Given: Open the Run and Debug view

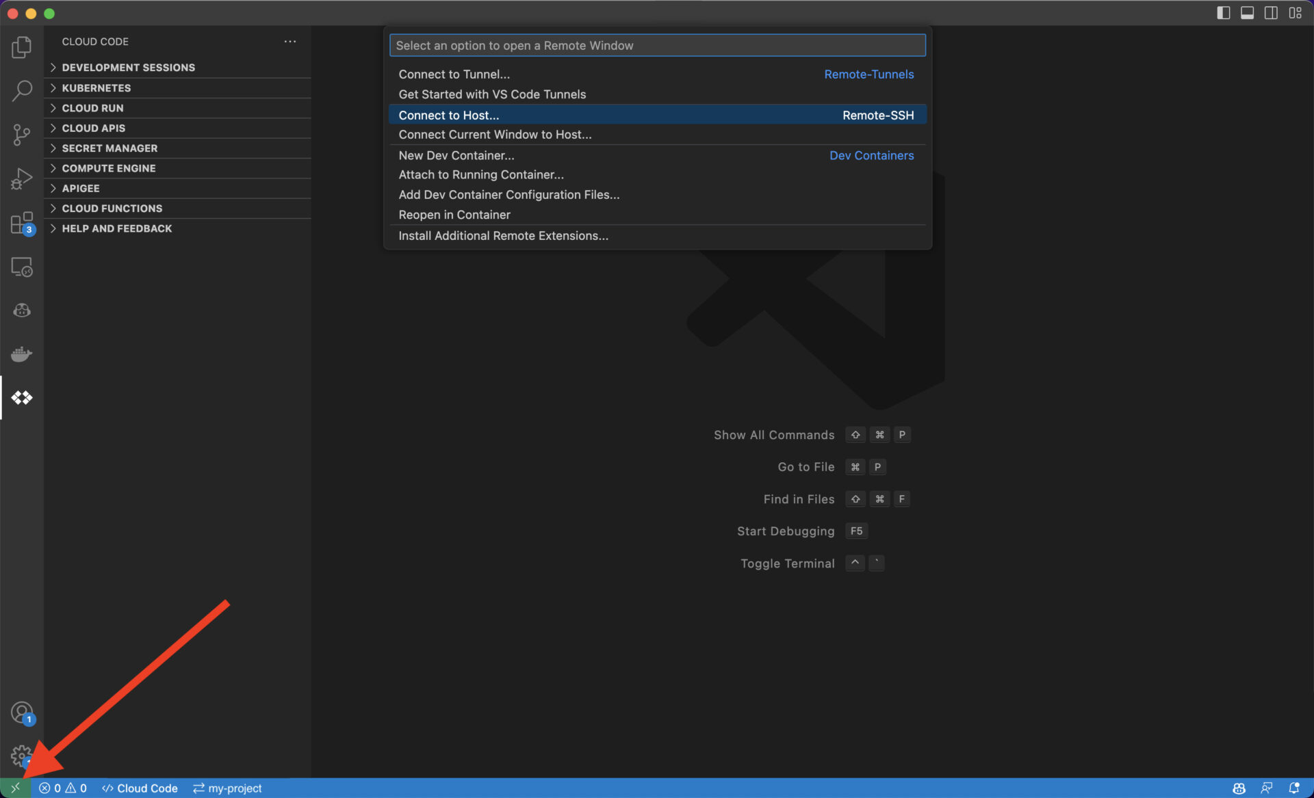Looking at the screenshot, I should tap(22, 178).
